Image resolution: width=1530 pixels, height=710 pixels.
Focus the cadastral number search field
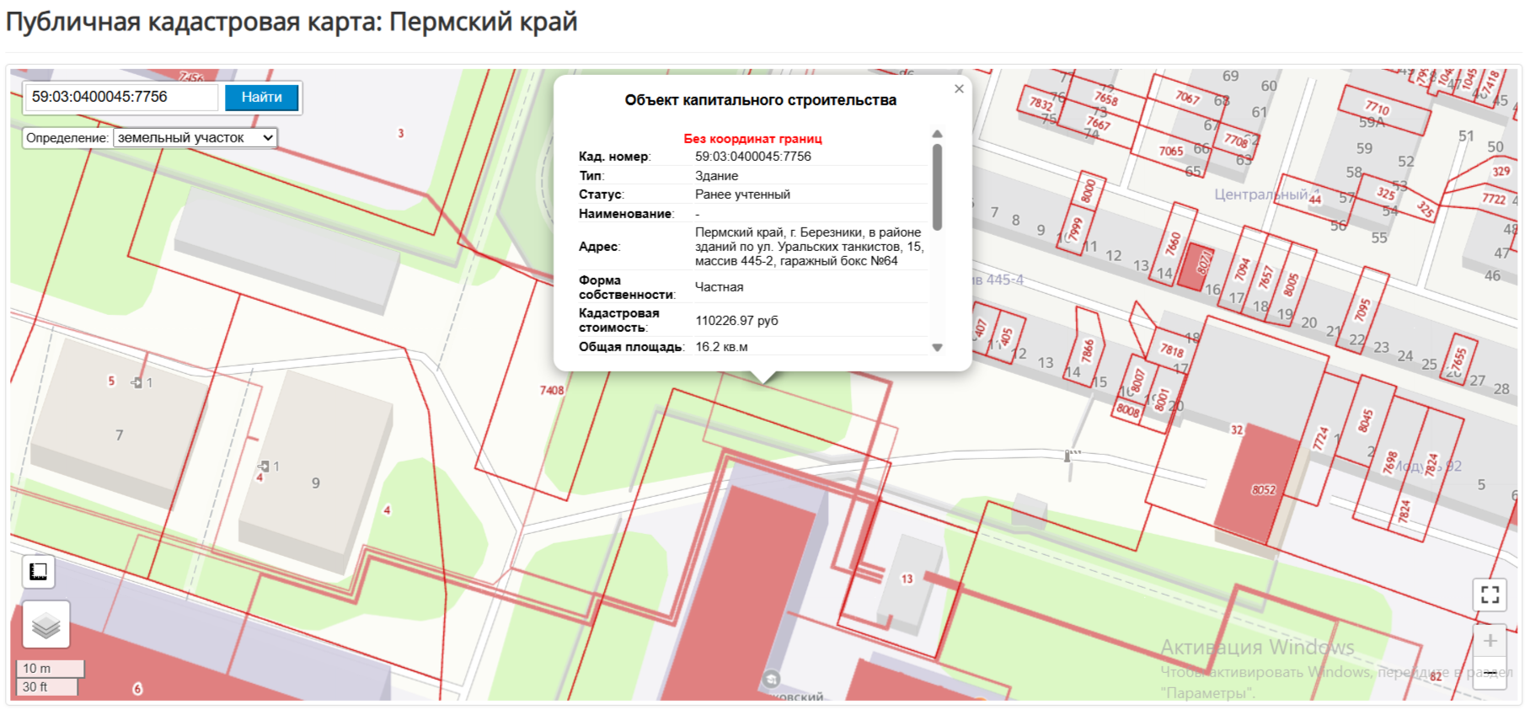tap(122, 98)
